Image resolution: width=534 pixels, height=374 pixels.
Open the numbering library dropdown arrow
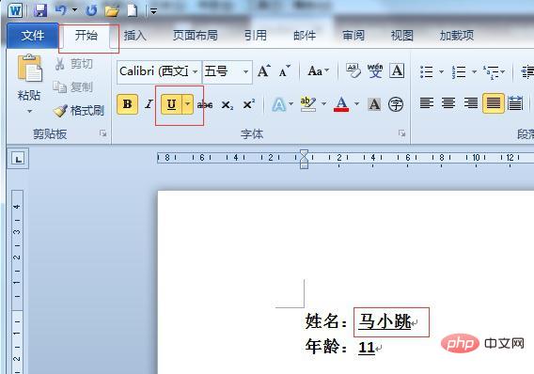pos(474,71)
